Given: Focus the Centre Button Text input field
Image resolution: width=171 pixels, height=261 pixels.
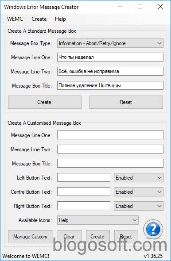Looking at the screenshot, I should point(84,192).
